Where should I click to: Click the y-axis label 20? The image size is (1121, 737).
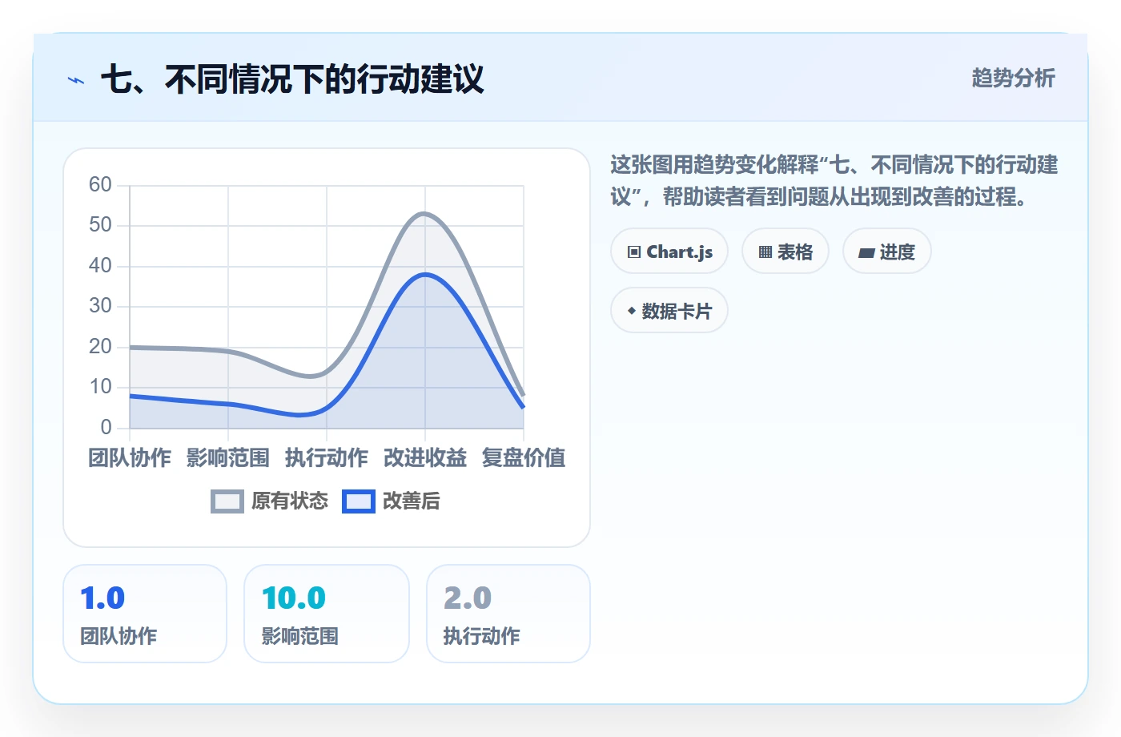100,347
